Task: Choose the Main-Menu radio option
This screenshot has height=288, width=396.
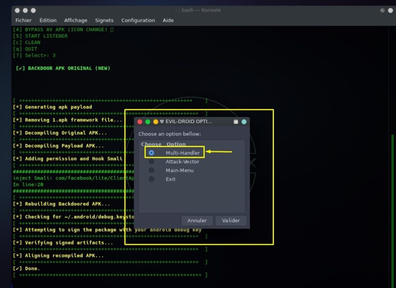Action: pyautogui.click(x=151, y=171)
